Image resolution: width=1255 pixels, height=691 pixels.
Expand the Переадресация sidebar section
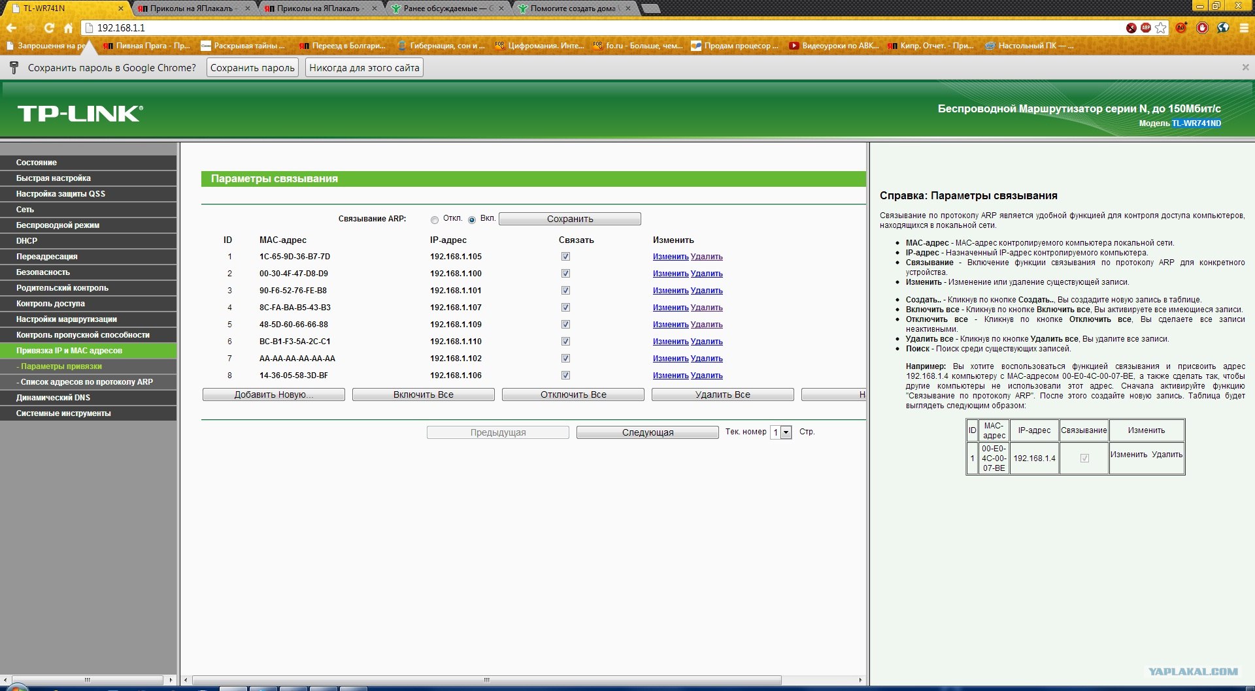(88, 257)
